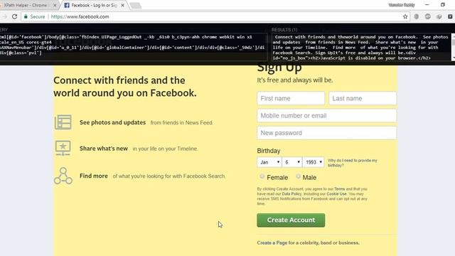Open the birthday month dropdown showing Jan
Screen dimensions: 455x256
pyautogui.click(x=269, y=162)
